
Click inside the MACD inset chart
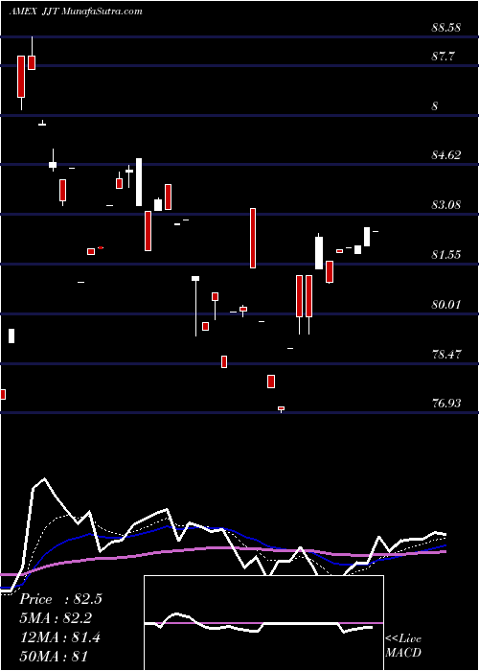click(x=263, y=623)
